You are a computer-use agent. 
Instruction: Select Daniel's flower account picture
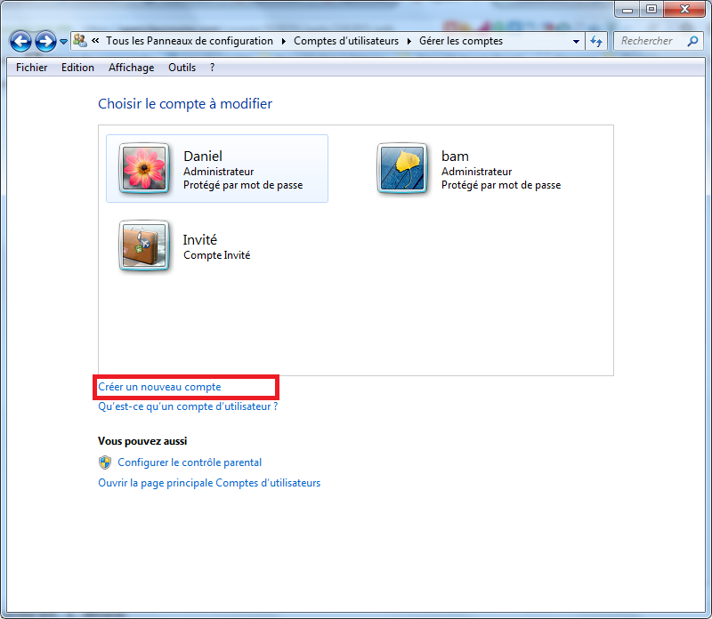point(144,168)
